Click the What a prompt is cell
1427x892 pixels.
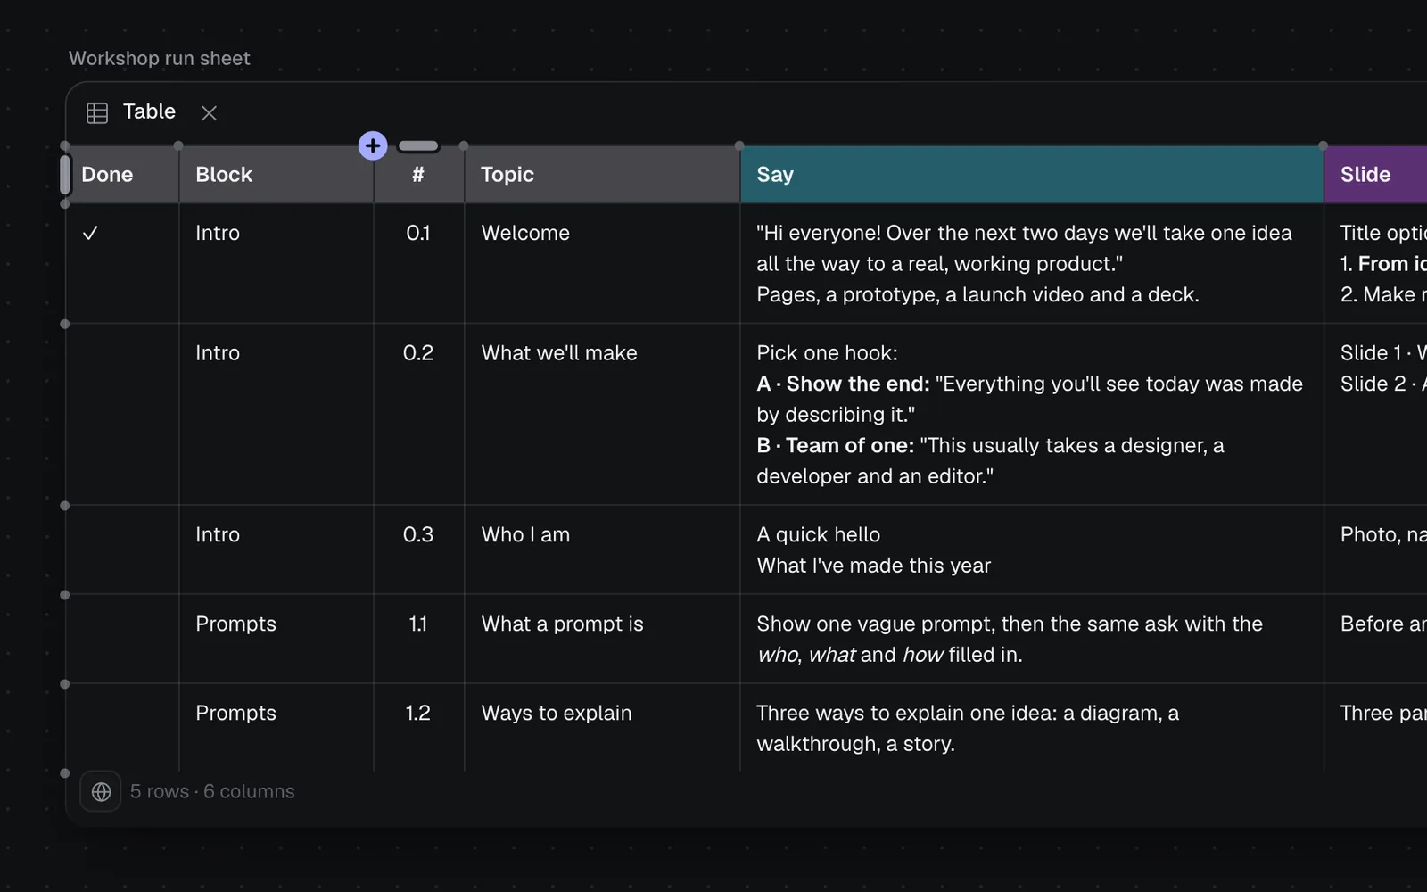click(602, 639)
